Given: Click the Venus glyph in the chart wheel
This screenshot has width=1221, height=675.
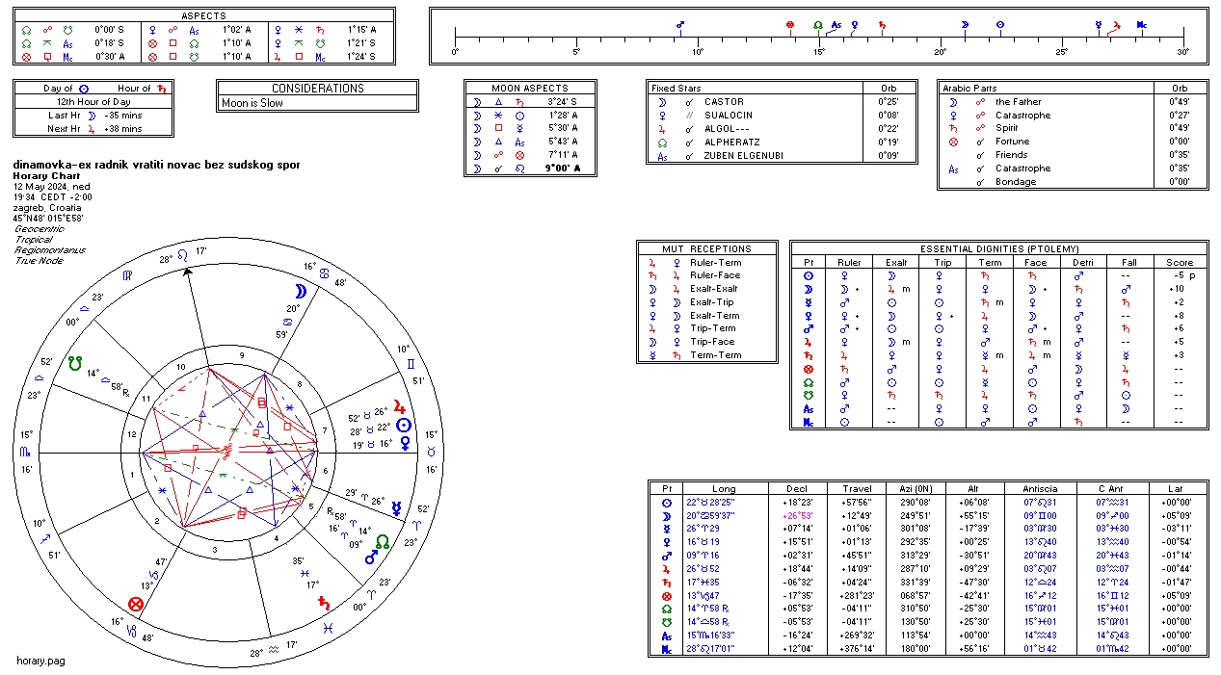Looking at the screenshot, I should pos(405,443).
